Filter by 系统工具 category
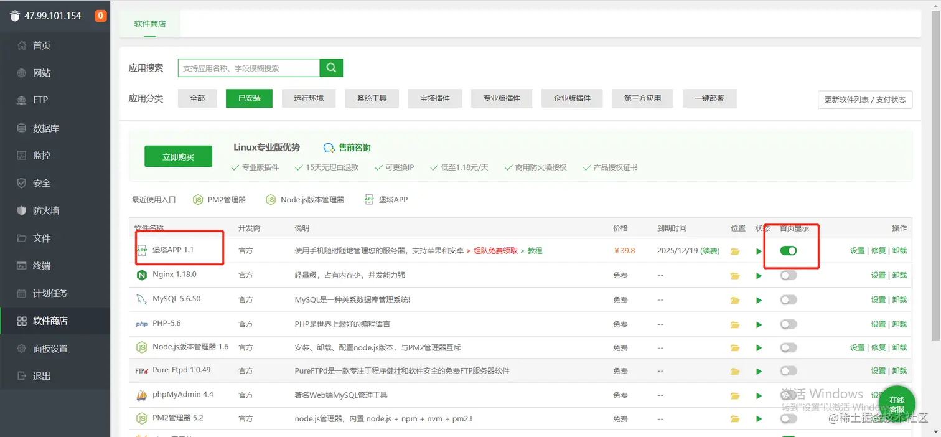941x437 pixels. tap(372, 98)
